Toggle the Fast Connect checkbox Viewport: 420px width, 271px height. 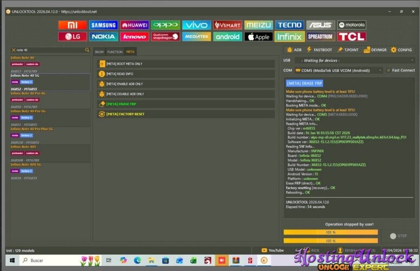(388, 70)
